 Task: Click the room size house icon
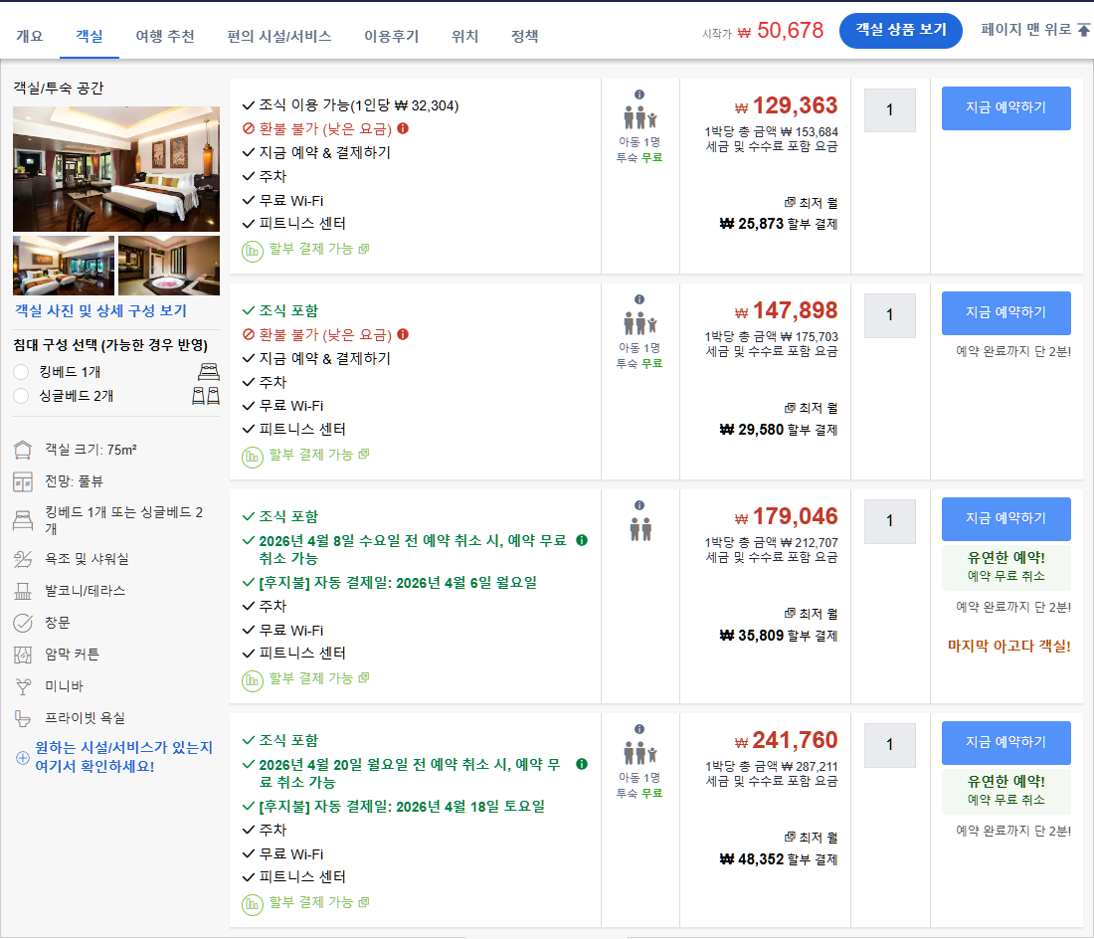tap(23, 450)
